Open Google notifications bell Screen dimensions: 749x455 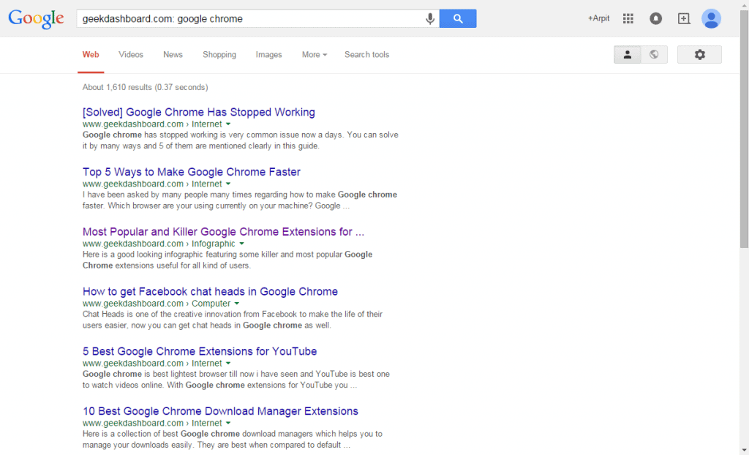point(655,18)
